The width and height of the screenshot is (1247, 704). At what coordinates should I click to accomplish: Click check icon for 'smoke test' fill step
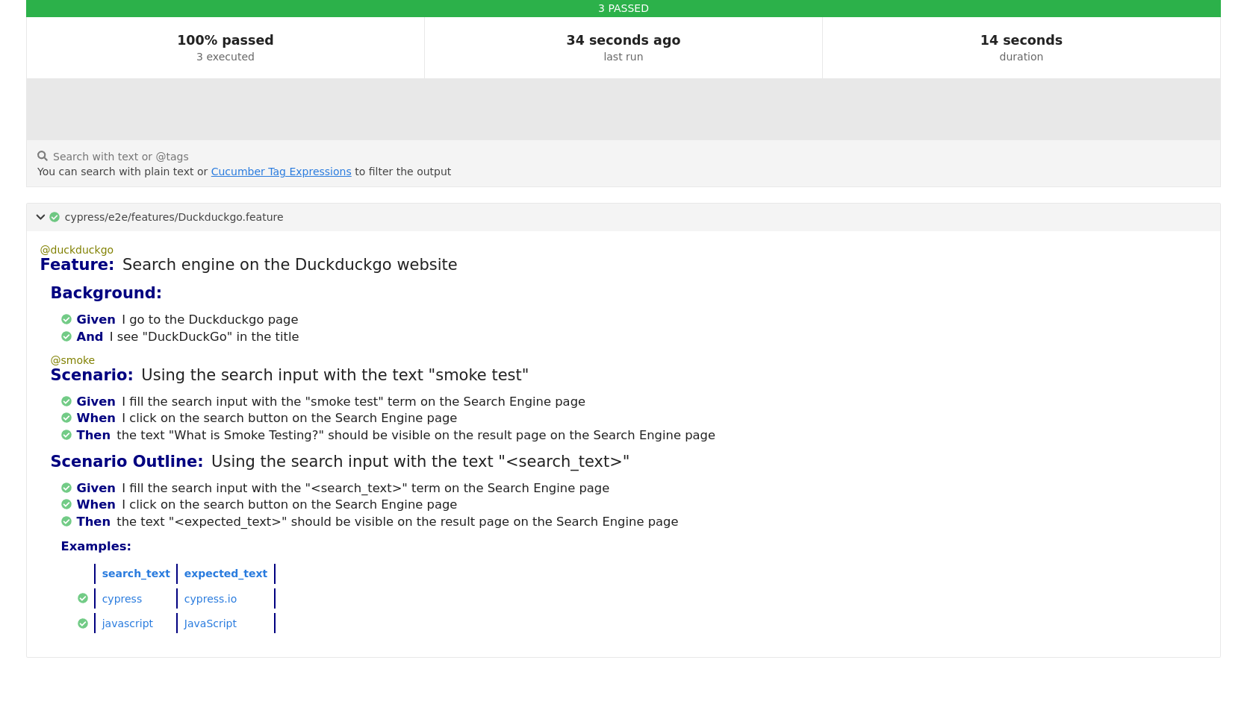66,401
